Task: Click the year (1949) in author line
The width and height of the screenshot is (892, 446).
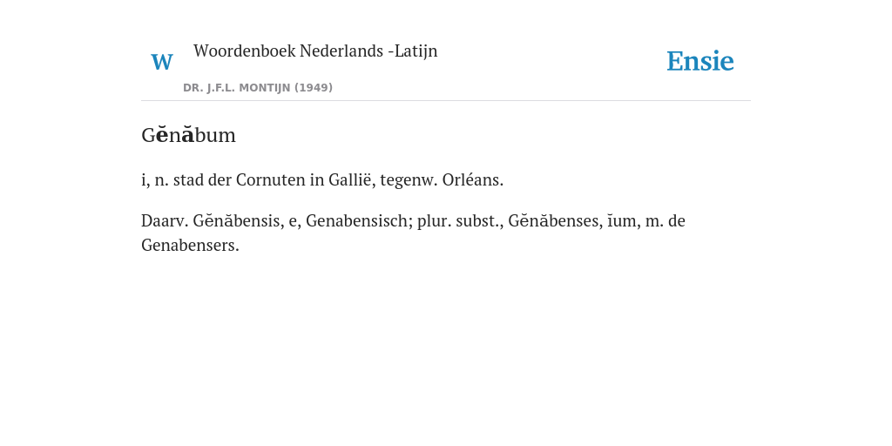Action: (x=314, y=88)
